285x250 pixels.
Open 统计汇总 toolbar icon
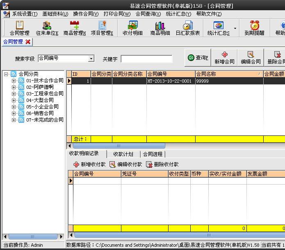219,25
